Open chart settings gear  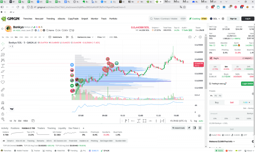[200, 37]
